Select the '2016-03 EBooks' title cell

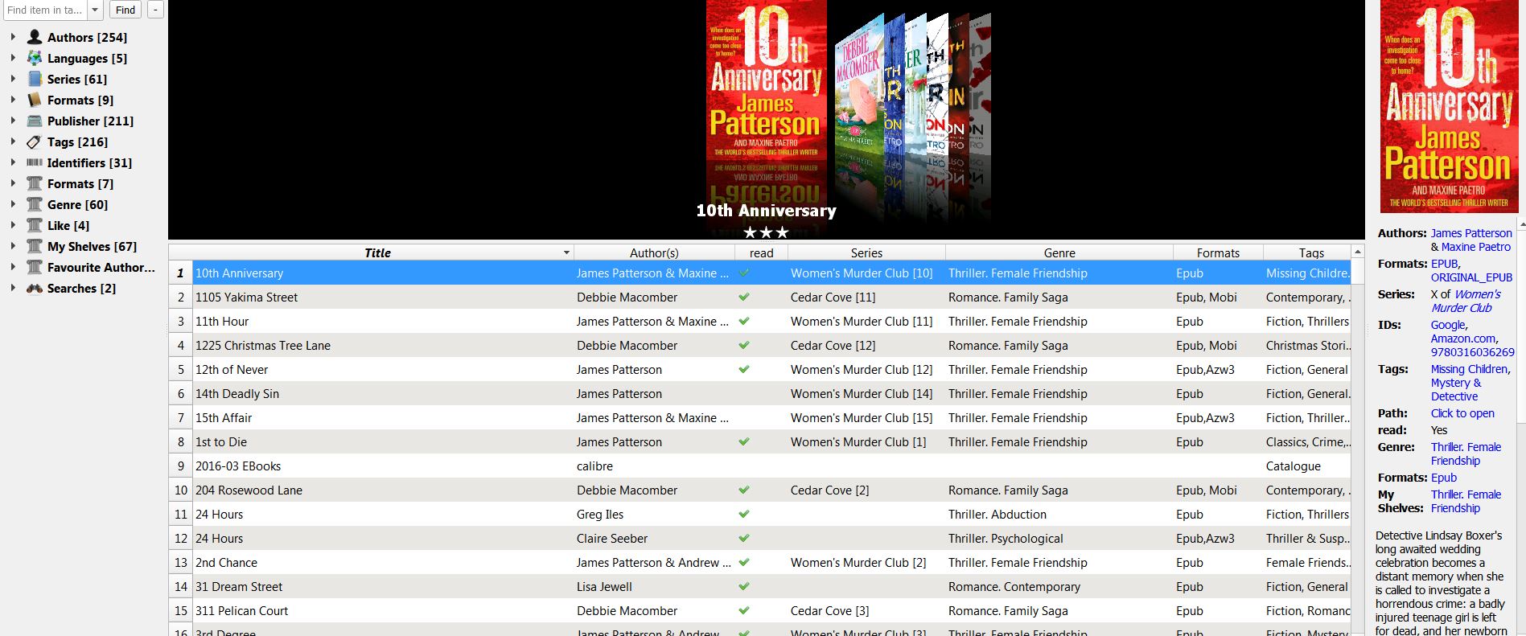coord(384,466)
